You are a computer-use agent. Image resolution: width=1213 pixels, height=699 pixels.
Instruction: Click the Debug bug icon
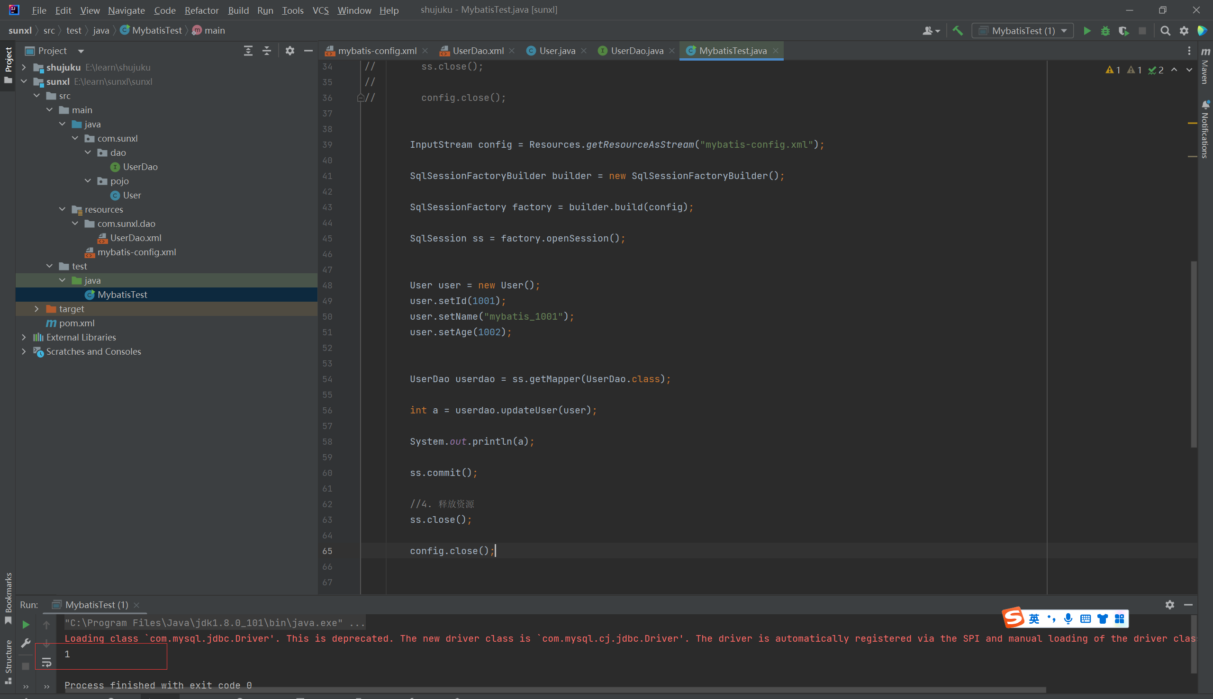[x=1105, y=31]
